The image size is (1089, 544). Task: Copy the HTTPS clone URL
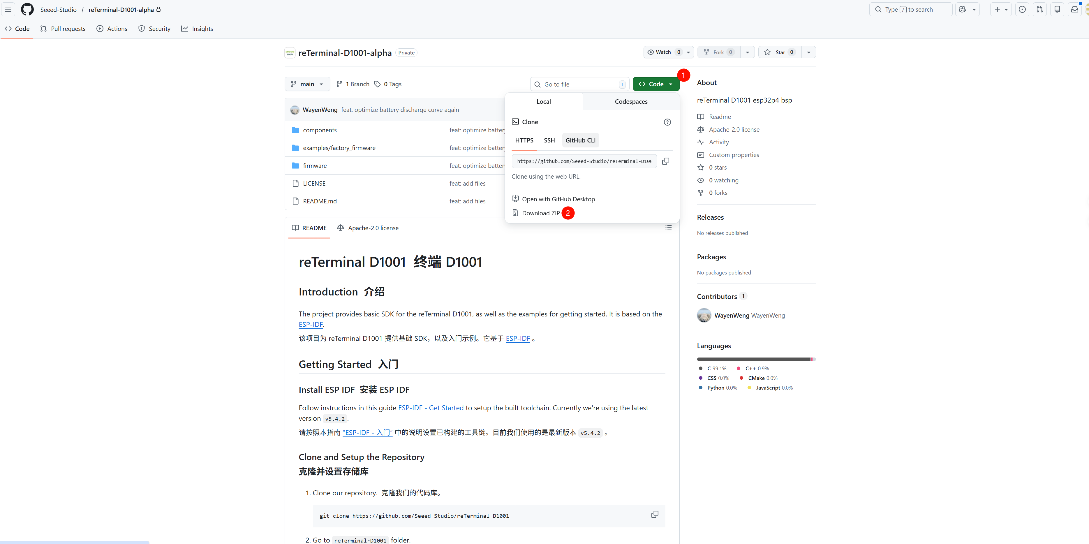pyautogui.click(x=665, y=161)
